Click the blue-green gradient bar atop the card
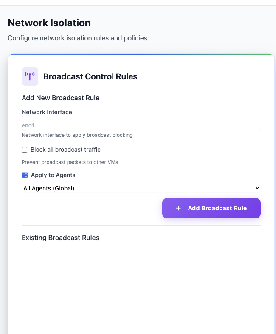The width and height of the screenshot is (276, 334). pyautogui.click(x=141, y=54)
